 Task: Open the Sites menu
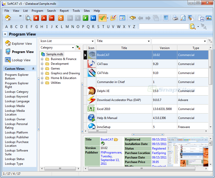point(87,11)
